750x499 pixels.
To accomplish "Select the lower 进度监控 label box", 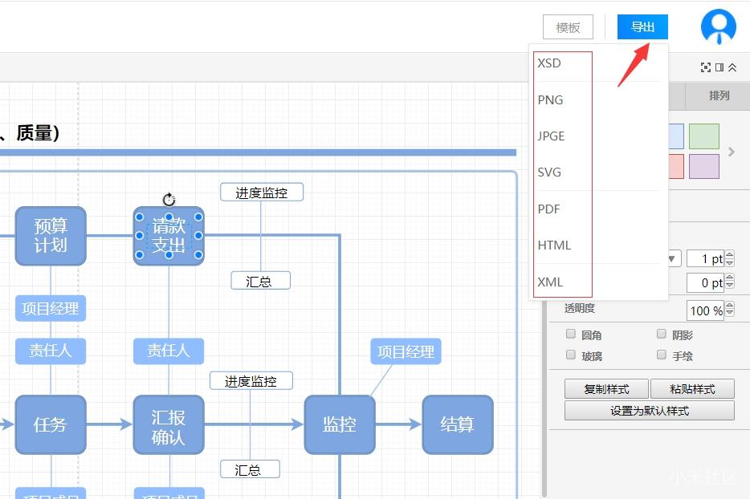I will [x=251, y=381].
